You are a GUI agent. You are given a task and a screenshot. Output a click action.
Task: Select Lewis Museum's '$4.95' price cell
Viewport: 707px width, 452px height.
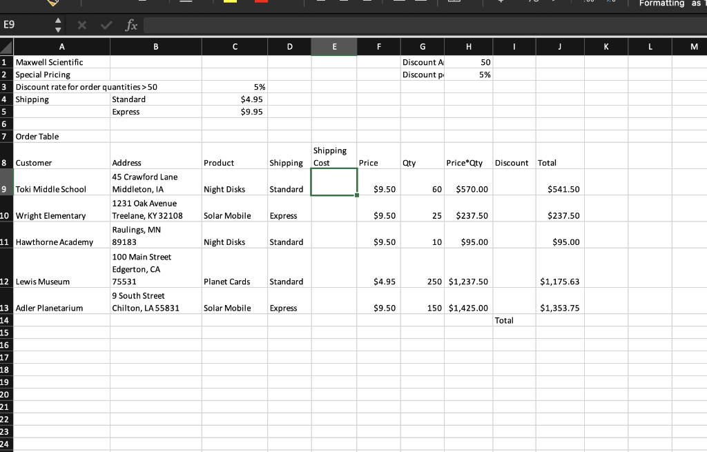tap(379, 268)
